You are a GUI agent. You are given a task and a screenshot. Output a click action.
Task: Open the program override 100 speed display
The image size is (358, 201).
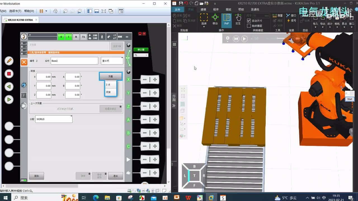93,37
